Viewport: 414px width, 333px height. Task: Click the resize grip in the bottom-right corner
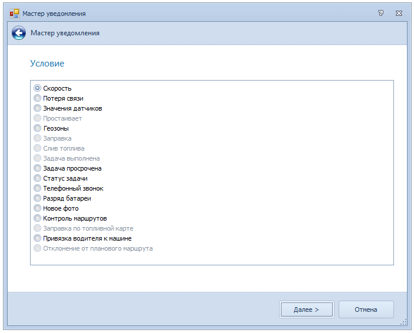click(x=403, y=322)
